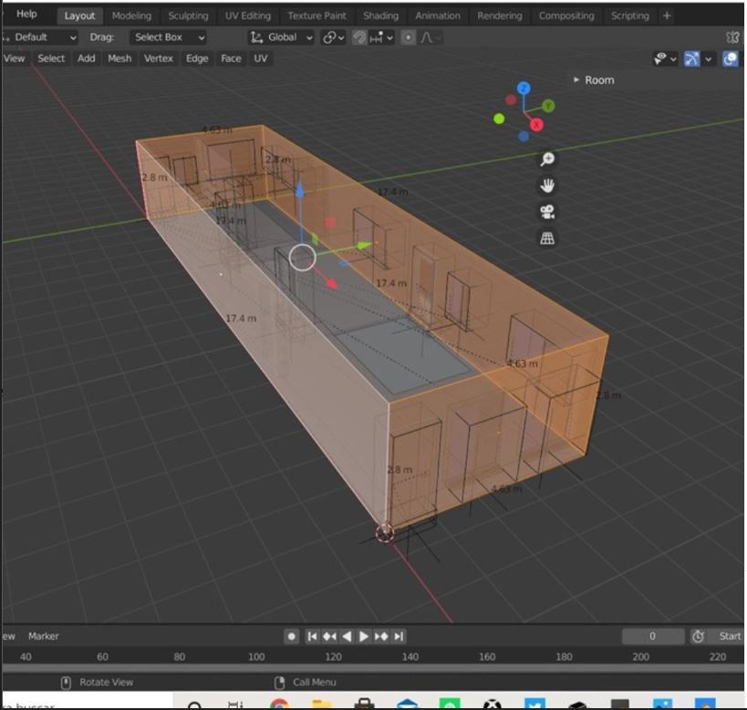This screenshot has height=710, width=747.
Task: Toggle camera view with camera icon
Action: 547,213
